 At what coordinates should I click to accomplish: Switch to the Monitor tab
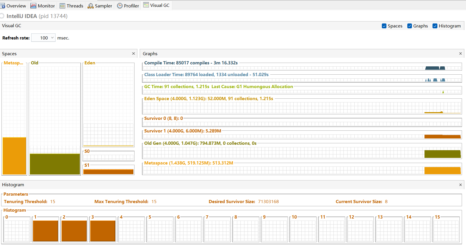(42, 6)
